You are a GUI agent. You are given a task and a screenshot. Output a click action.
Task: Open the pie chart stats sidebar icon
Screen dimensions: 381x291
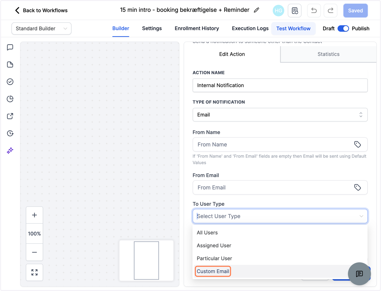[x=10, y=99]
